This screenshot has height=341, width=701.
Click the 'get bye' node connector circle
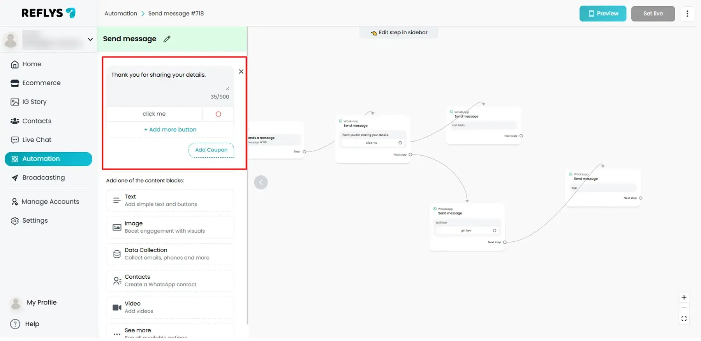point(495,230)
